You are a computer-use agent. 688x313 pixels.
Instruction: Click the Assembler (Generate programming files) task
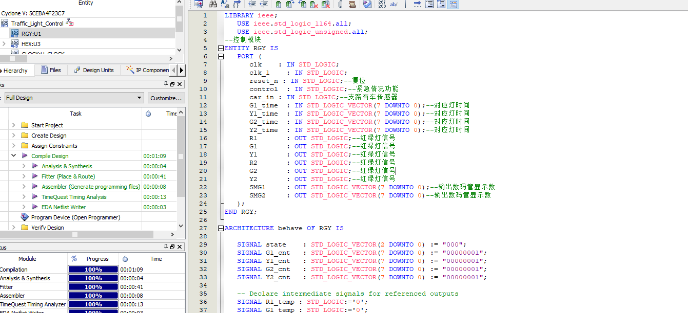point(91,187)
